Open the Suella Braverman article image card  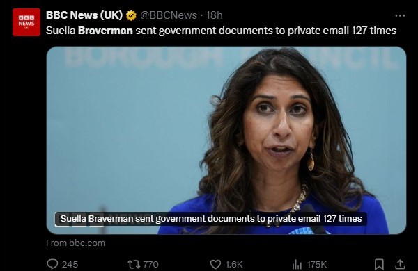[x=226, y=140]
